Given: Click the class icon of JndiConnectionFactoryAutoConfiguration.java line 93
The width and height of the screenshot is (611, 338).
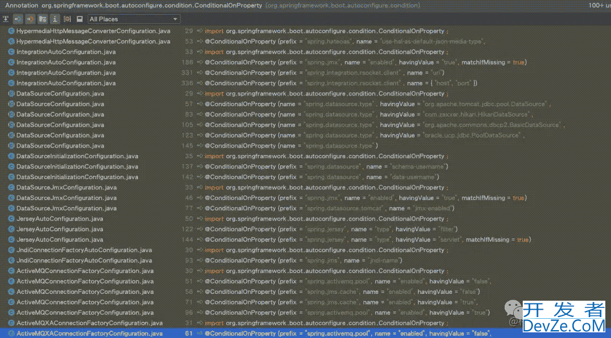Looking at the screenshot, I should coord(11,260).
